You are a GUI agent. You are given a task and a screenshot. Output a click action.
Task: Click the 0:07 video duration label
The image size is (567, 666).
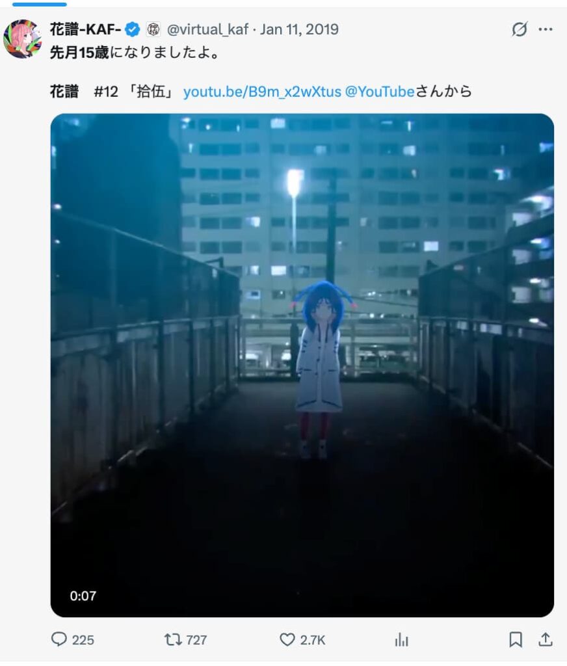click(83, 596)
